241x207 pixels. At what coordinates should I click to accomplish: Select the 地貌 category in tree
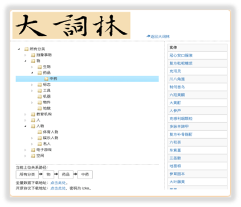pos(47,109)
